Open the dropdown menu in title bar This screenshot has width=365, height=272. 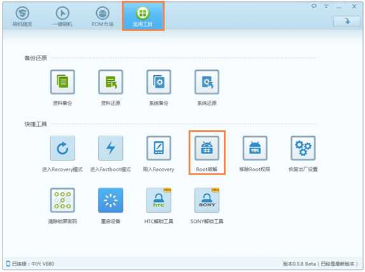point(326,6)
